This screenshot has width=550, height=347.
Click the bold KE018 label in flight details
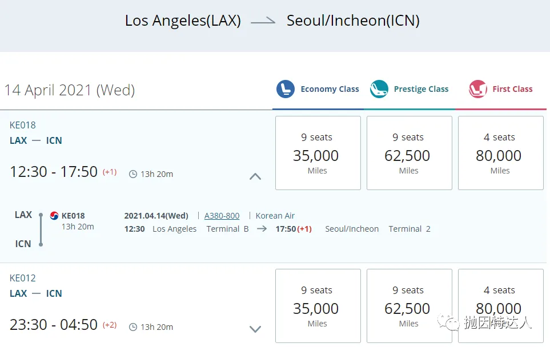pos(73,216)
